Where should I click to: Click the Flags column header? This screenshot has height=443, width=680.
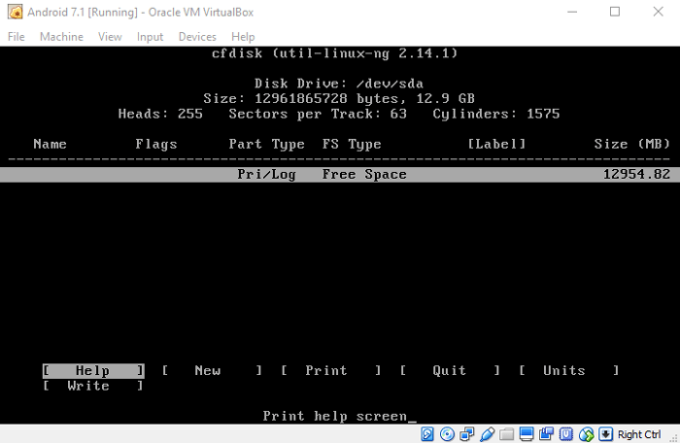[156, 145]
